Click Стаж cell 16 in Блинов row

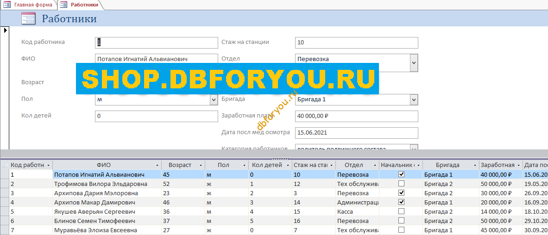(314, 221)
